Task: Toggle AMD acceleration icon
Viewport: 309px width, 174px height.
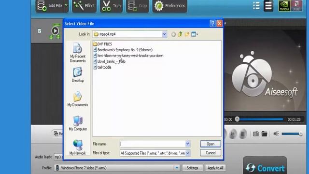Action: [x=296, y=6]
